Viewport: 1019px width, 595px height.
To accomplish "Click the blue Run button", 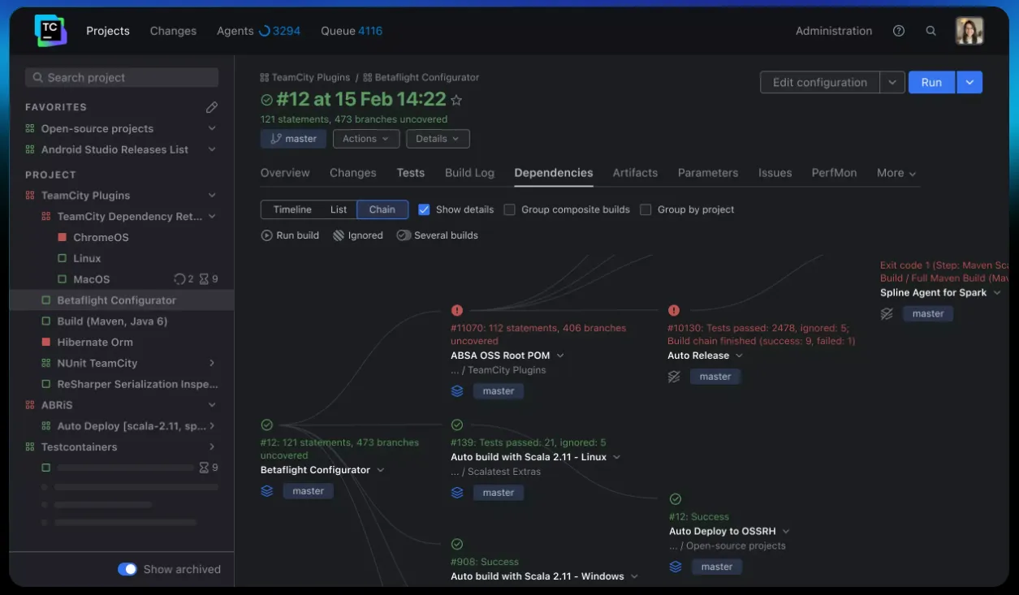I will coord(931,82).
